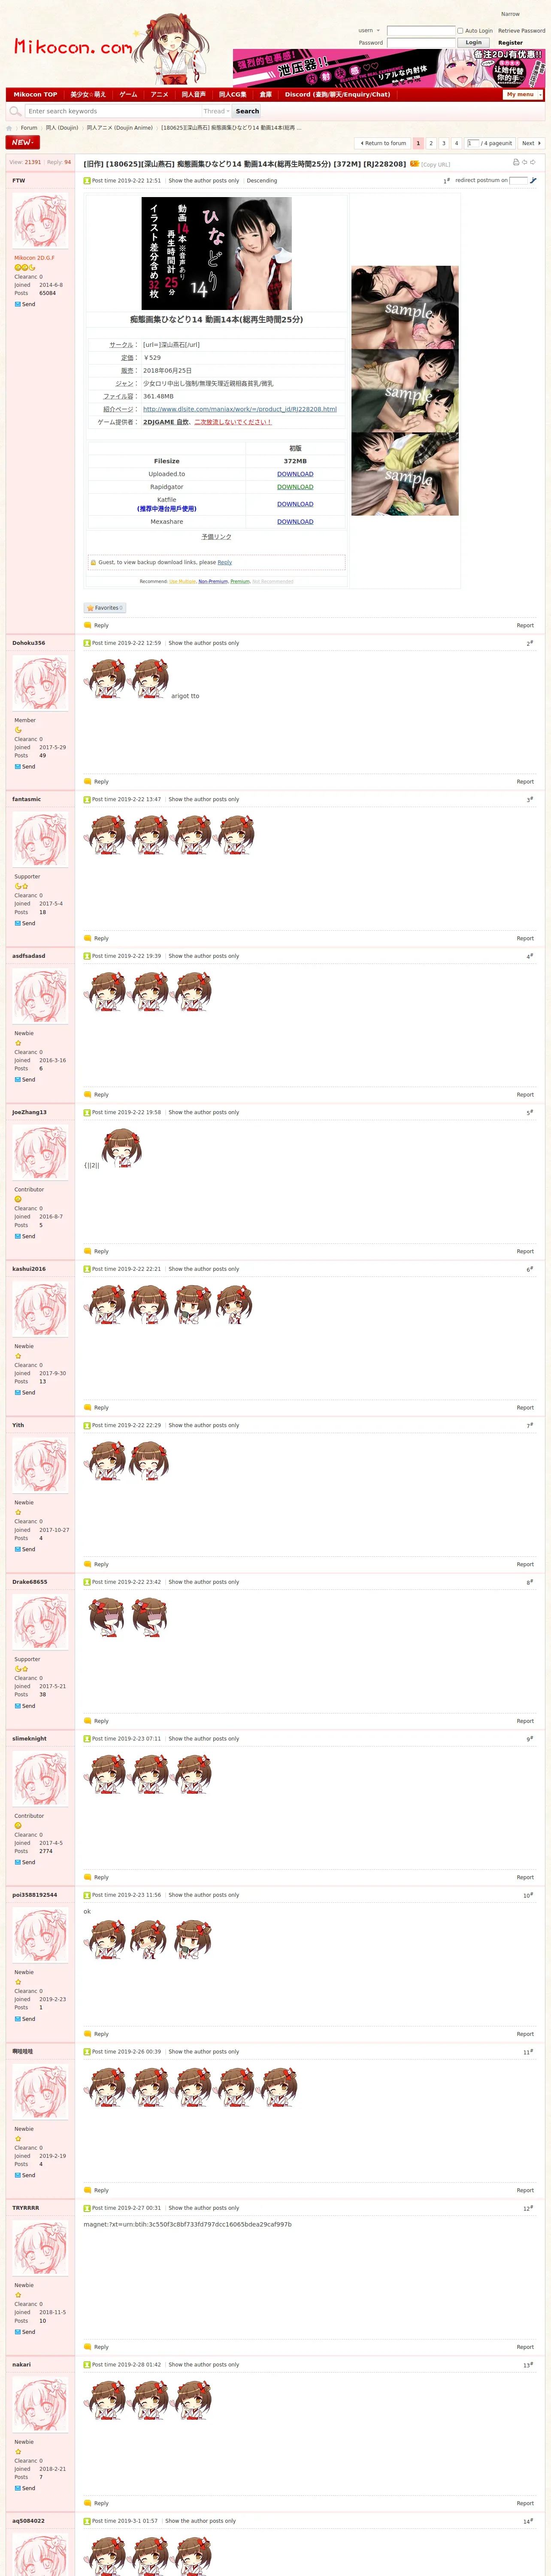The height and width of the screenshot is (2576, 551).
Task: Focus the username input field
Action: 421,31
